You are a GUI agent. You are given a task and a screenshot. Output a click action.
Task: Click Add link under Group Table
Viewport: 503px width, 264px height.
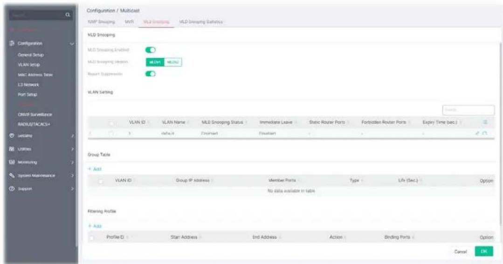97,169
